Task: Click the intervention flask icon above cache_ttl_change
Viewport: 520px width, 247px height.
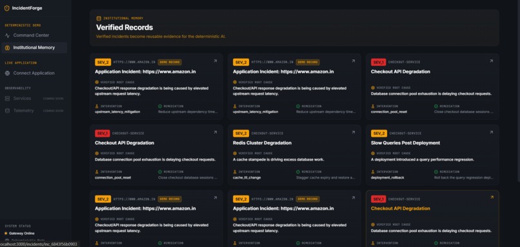Action: tap(235, 172)
